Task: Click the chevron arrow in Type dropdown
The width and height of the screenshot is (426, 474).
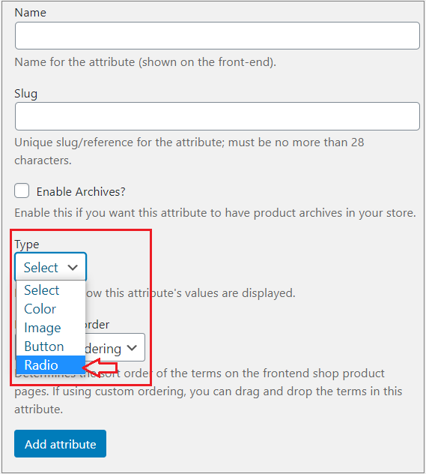Action: tap(73, 268)
